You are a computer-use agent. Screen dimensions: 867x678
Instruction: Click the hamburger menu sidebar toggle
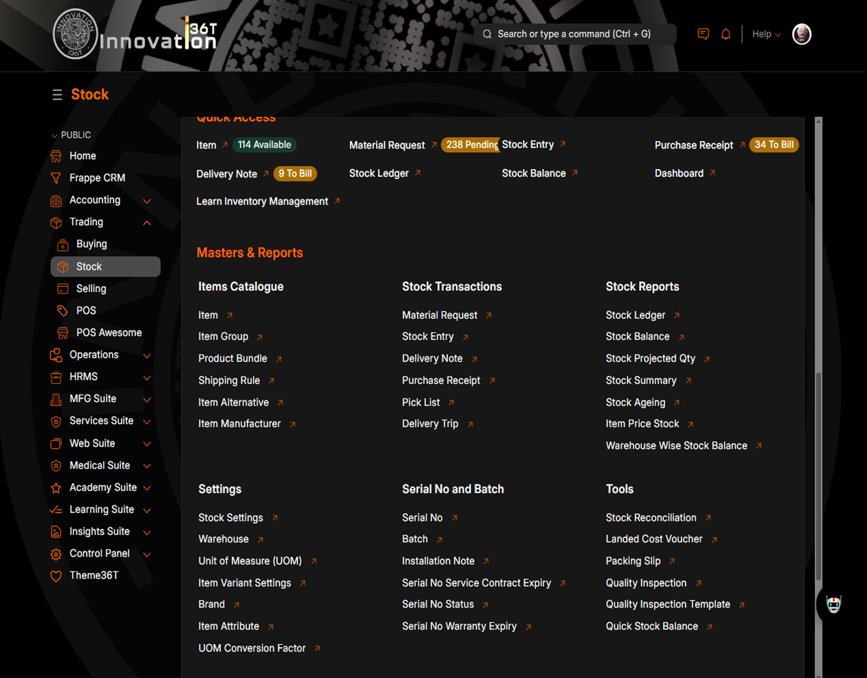point(57,95)
